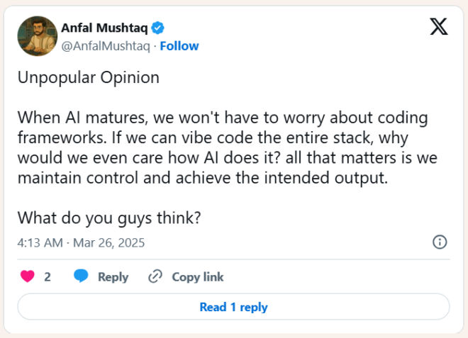Open the @AnfalMushtaq handle link
This screenshot has height=338, width=468.
click(106, 46)
